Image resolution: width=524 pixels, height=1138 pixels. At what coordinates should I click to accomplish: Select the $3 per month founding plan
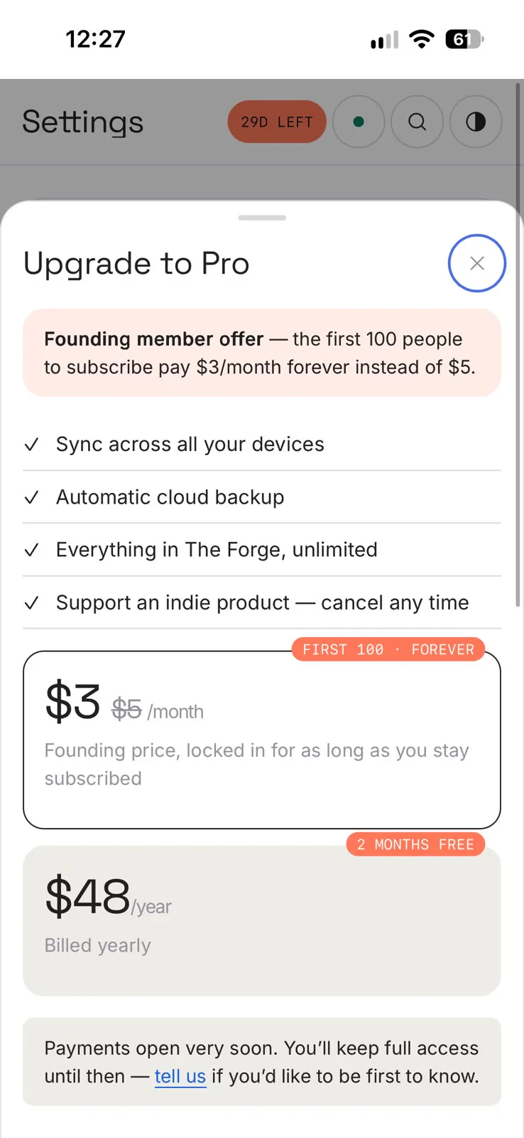point(262,740)
